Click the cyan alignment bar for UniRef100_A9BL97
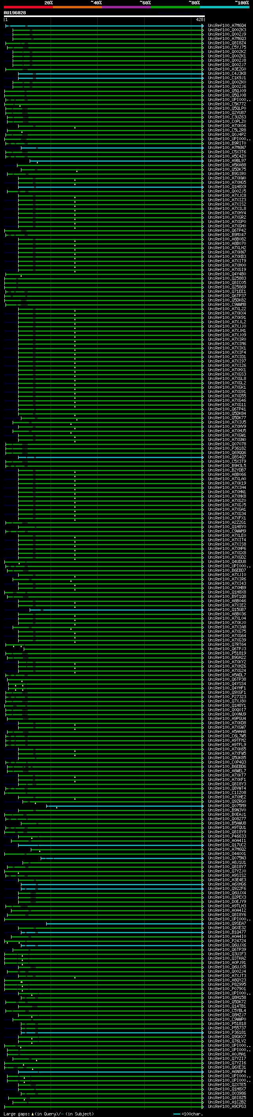This screenshot has width=253, height=1117. pyautogui.click(x=116, y=160)
